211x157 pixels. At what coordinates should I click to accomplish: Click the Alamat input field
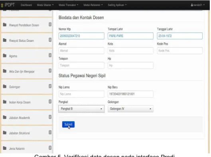click(81, 51)
